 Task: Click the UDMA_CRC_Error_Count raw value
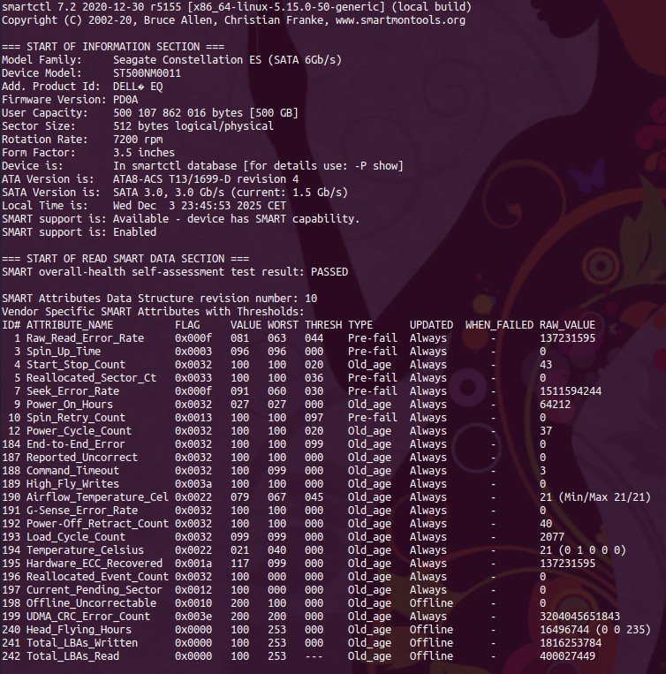pos(579,617)
